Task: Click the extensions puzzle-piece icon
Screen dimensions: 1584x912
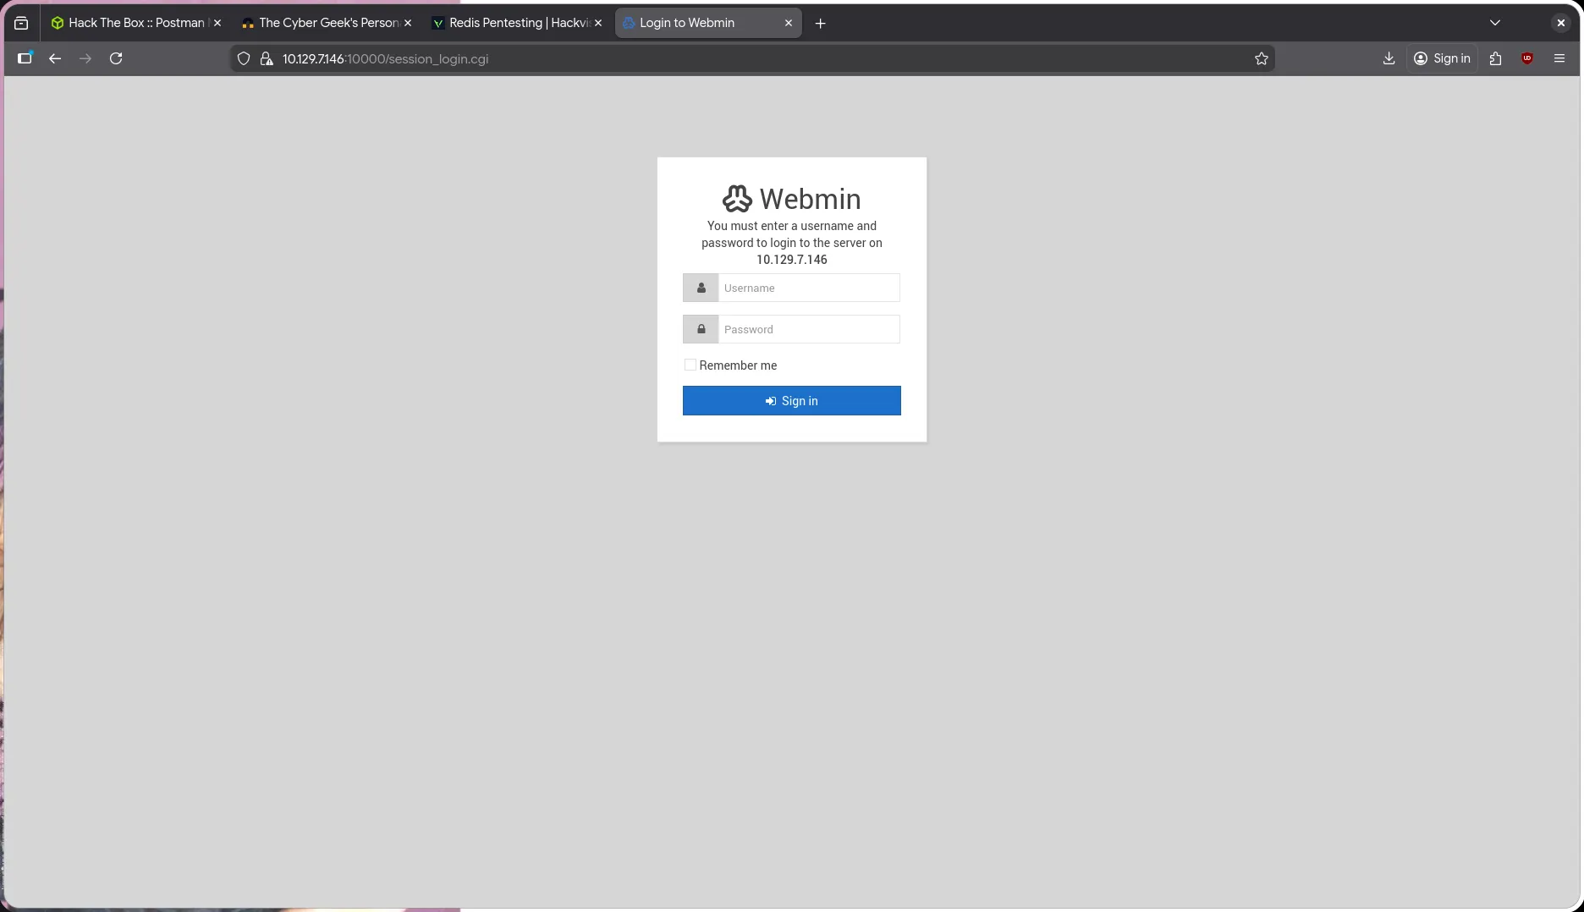Action: [1495, 58]
